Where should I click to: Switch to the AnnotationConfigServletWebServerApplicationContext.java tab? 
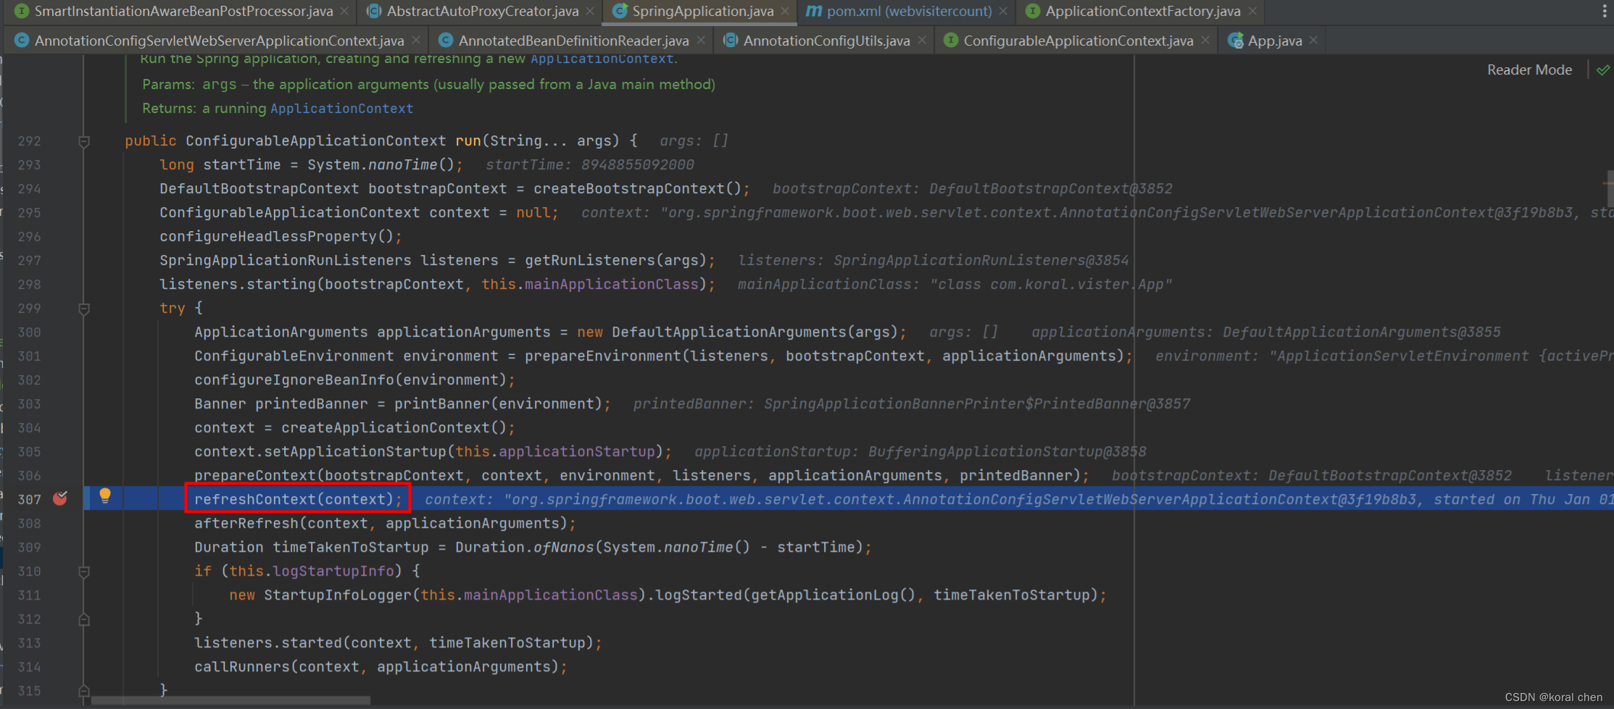tap(219, 41)
